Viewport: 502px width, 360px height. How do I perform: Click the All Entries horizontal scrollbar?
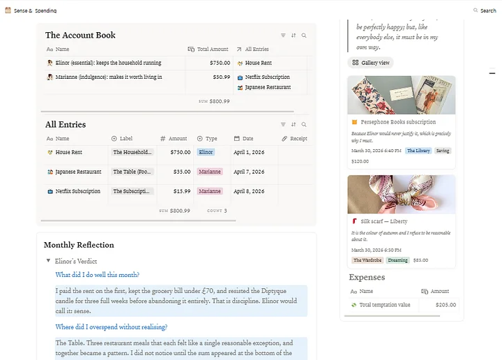pyautogui.click(x=138, y=220)
